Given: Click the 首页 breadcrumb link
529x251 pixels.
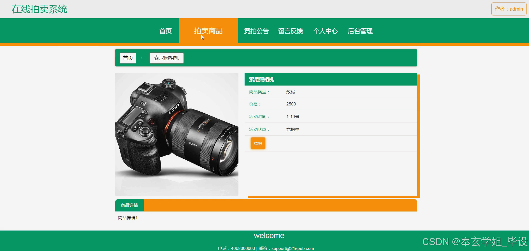Looking at the screenshot, I should [x=128, y=58].
